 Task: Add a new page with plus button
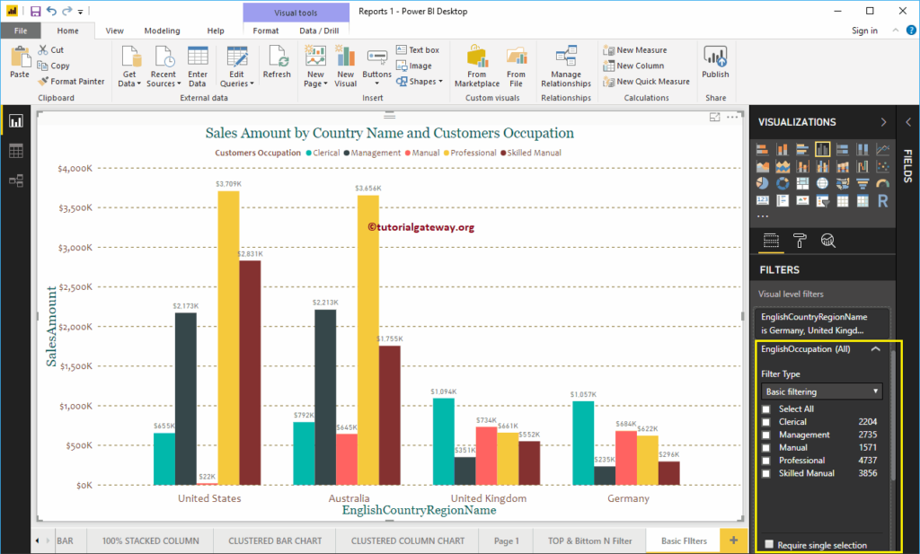[x=733, y=541]
